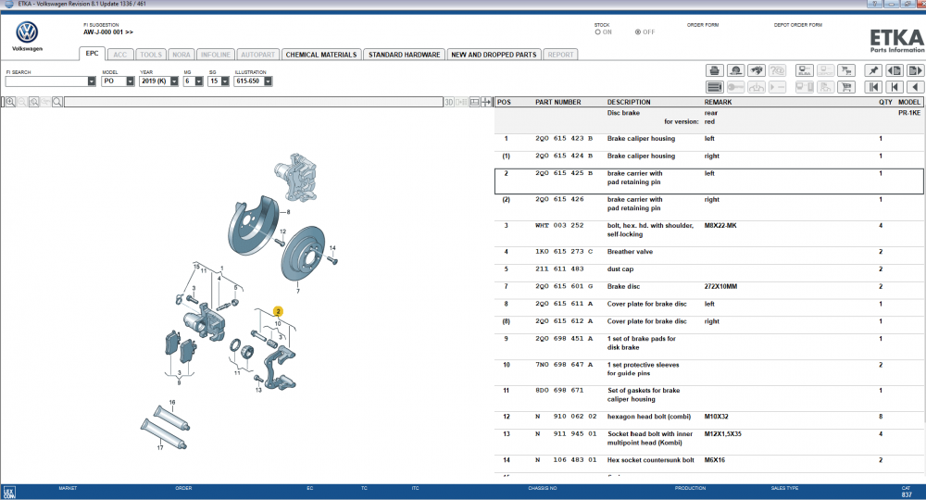Click POS column header
926x500 pixels.
point(504,102)
